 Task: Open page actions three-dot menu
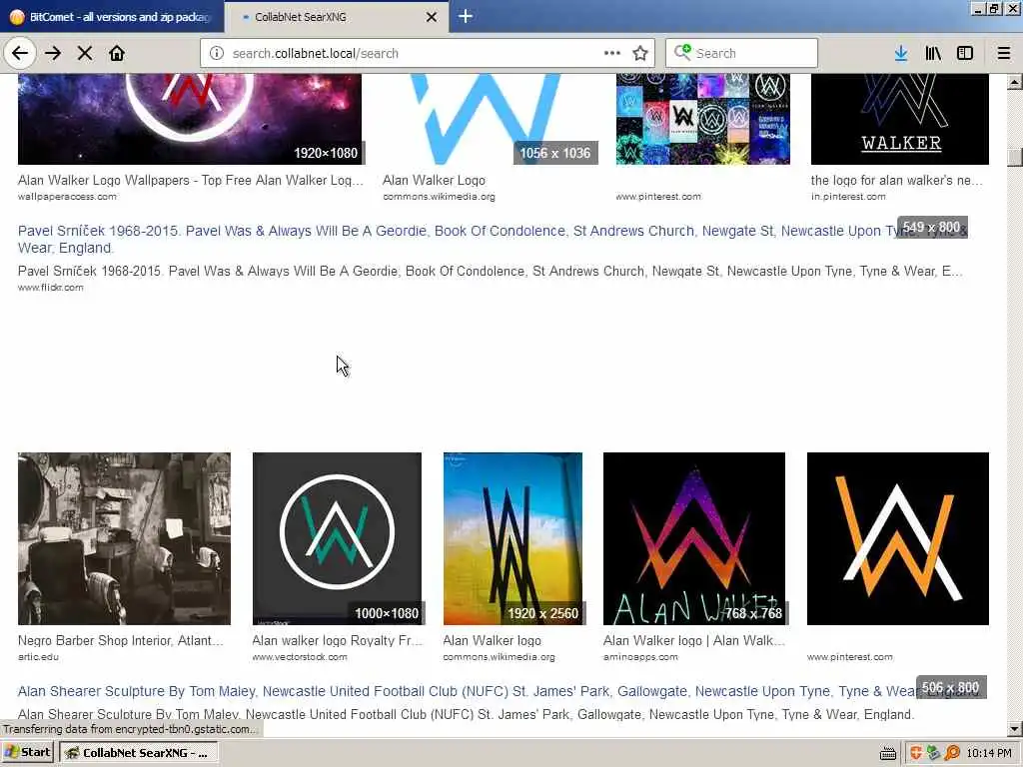612,53
